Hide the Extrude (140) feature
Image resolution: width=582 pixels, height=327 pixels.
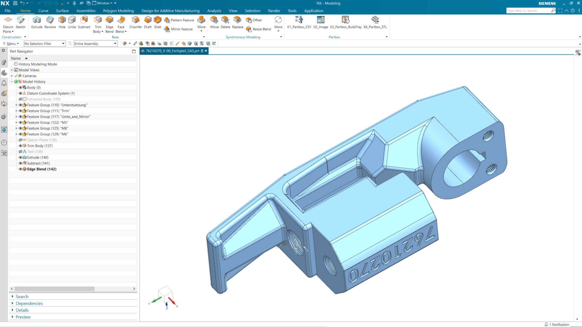coord(20,158)
